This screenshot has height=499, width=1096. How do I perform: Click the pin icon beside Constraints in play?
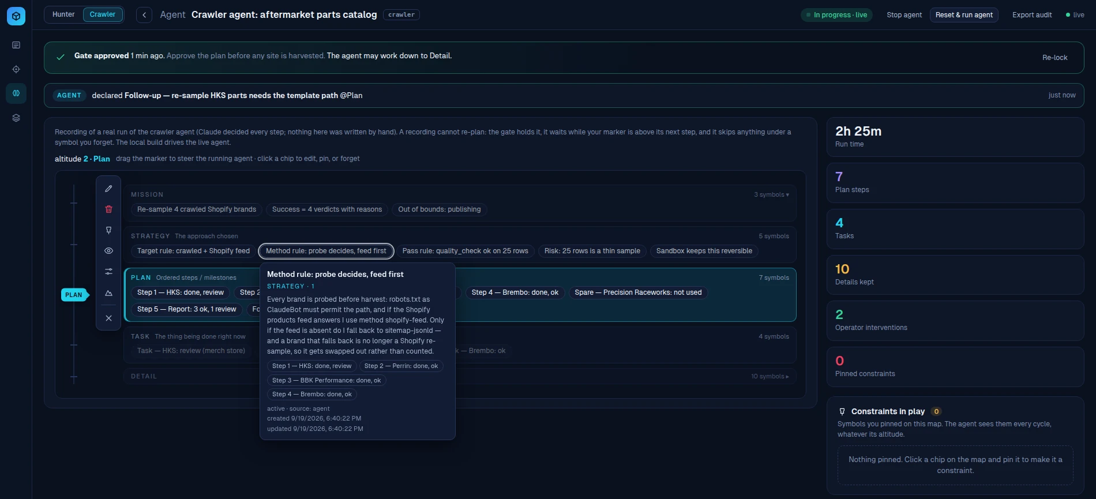coord(842,412)
